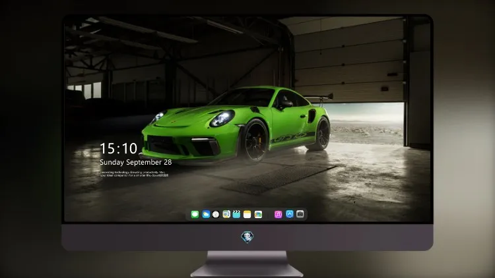Viewport: 495px width, 278px height.
Task: Click the Sunday September 28 date text
Action: click(x=136, y=162)
